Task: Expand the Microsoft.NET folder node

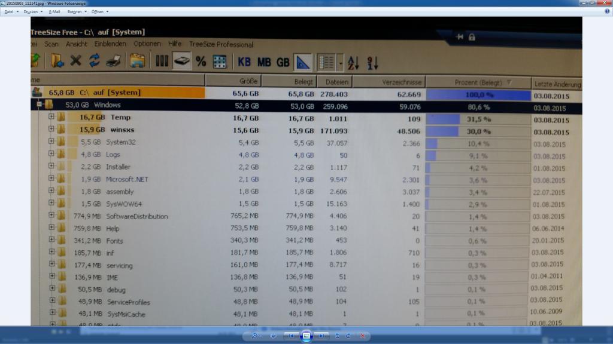Action: pos(51,178)
